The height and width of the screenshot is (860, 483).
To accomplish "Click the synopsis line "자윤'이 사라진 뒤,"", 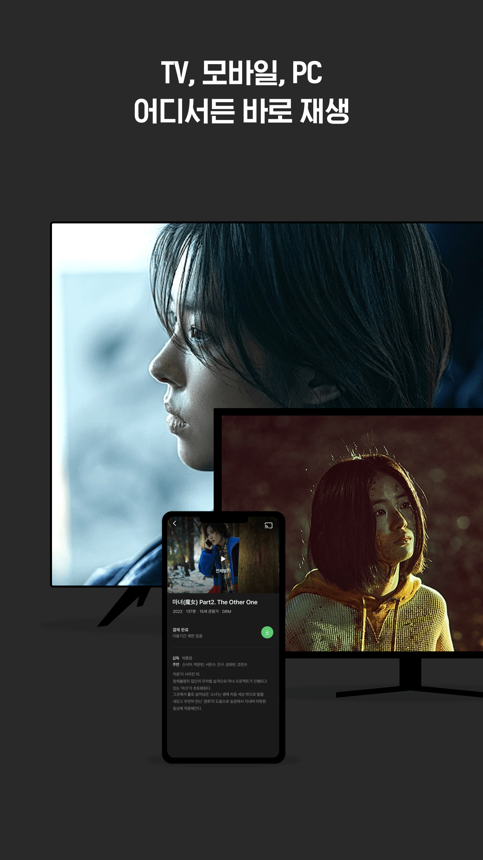I will point(186,674).
